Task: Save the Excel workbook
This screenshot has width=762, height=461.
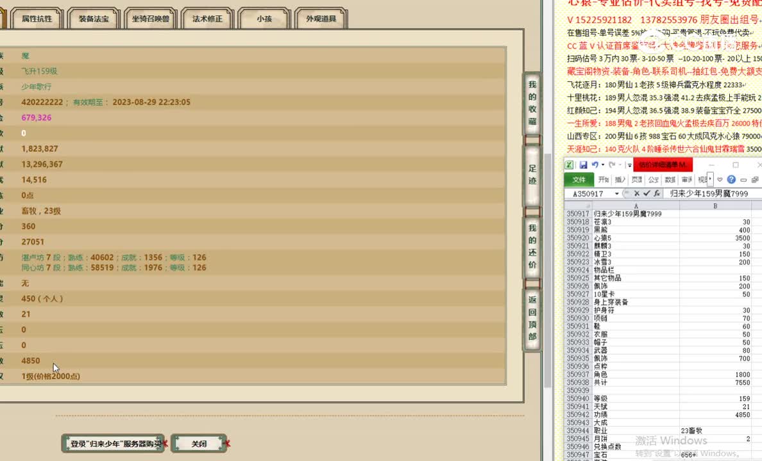Action: point(582,165)
